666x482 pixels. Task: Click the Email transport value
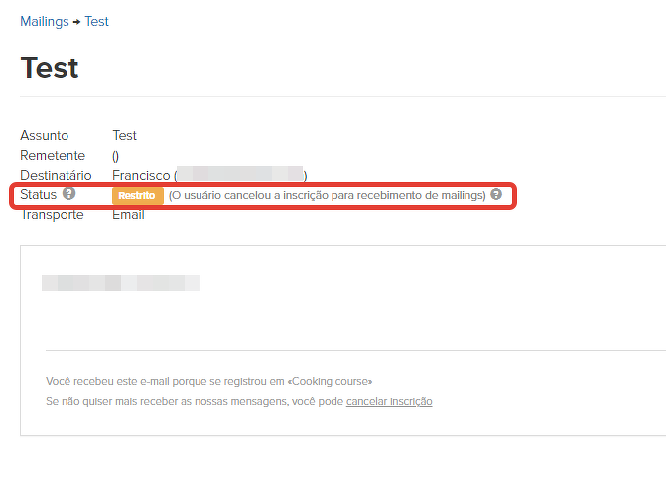(128, 215)
